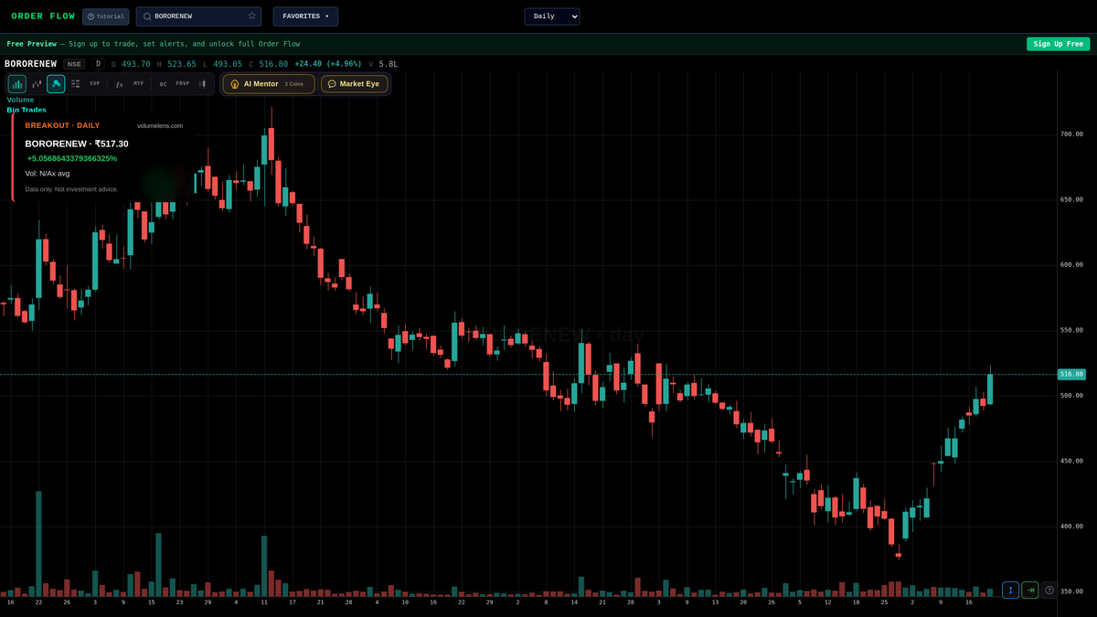Click the OC toolbar tool
The height and width of the screenshot is (617, 1097).
[162, 83]
